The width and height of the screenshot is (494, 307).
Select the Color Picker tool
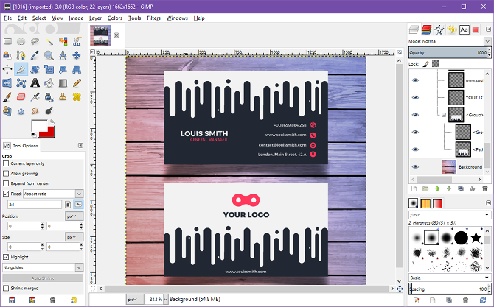pos(35,55)
